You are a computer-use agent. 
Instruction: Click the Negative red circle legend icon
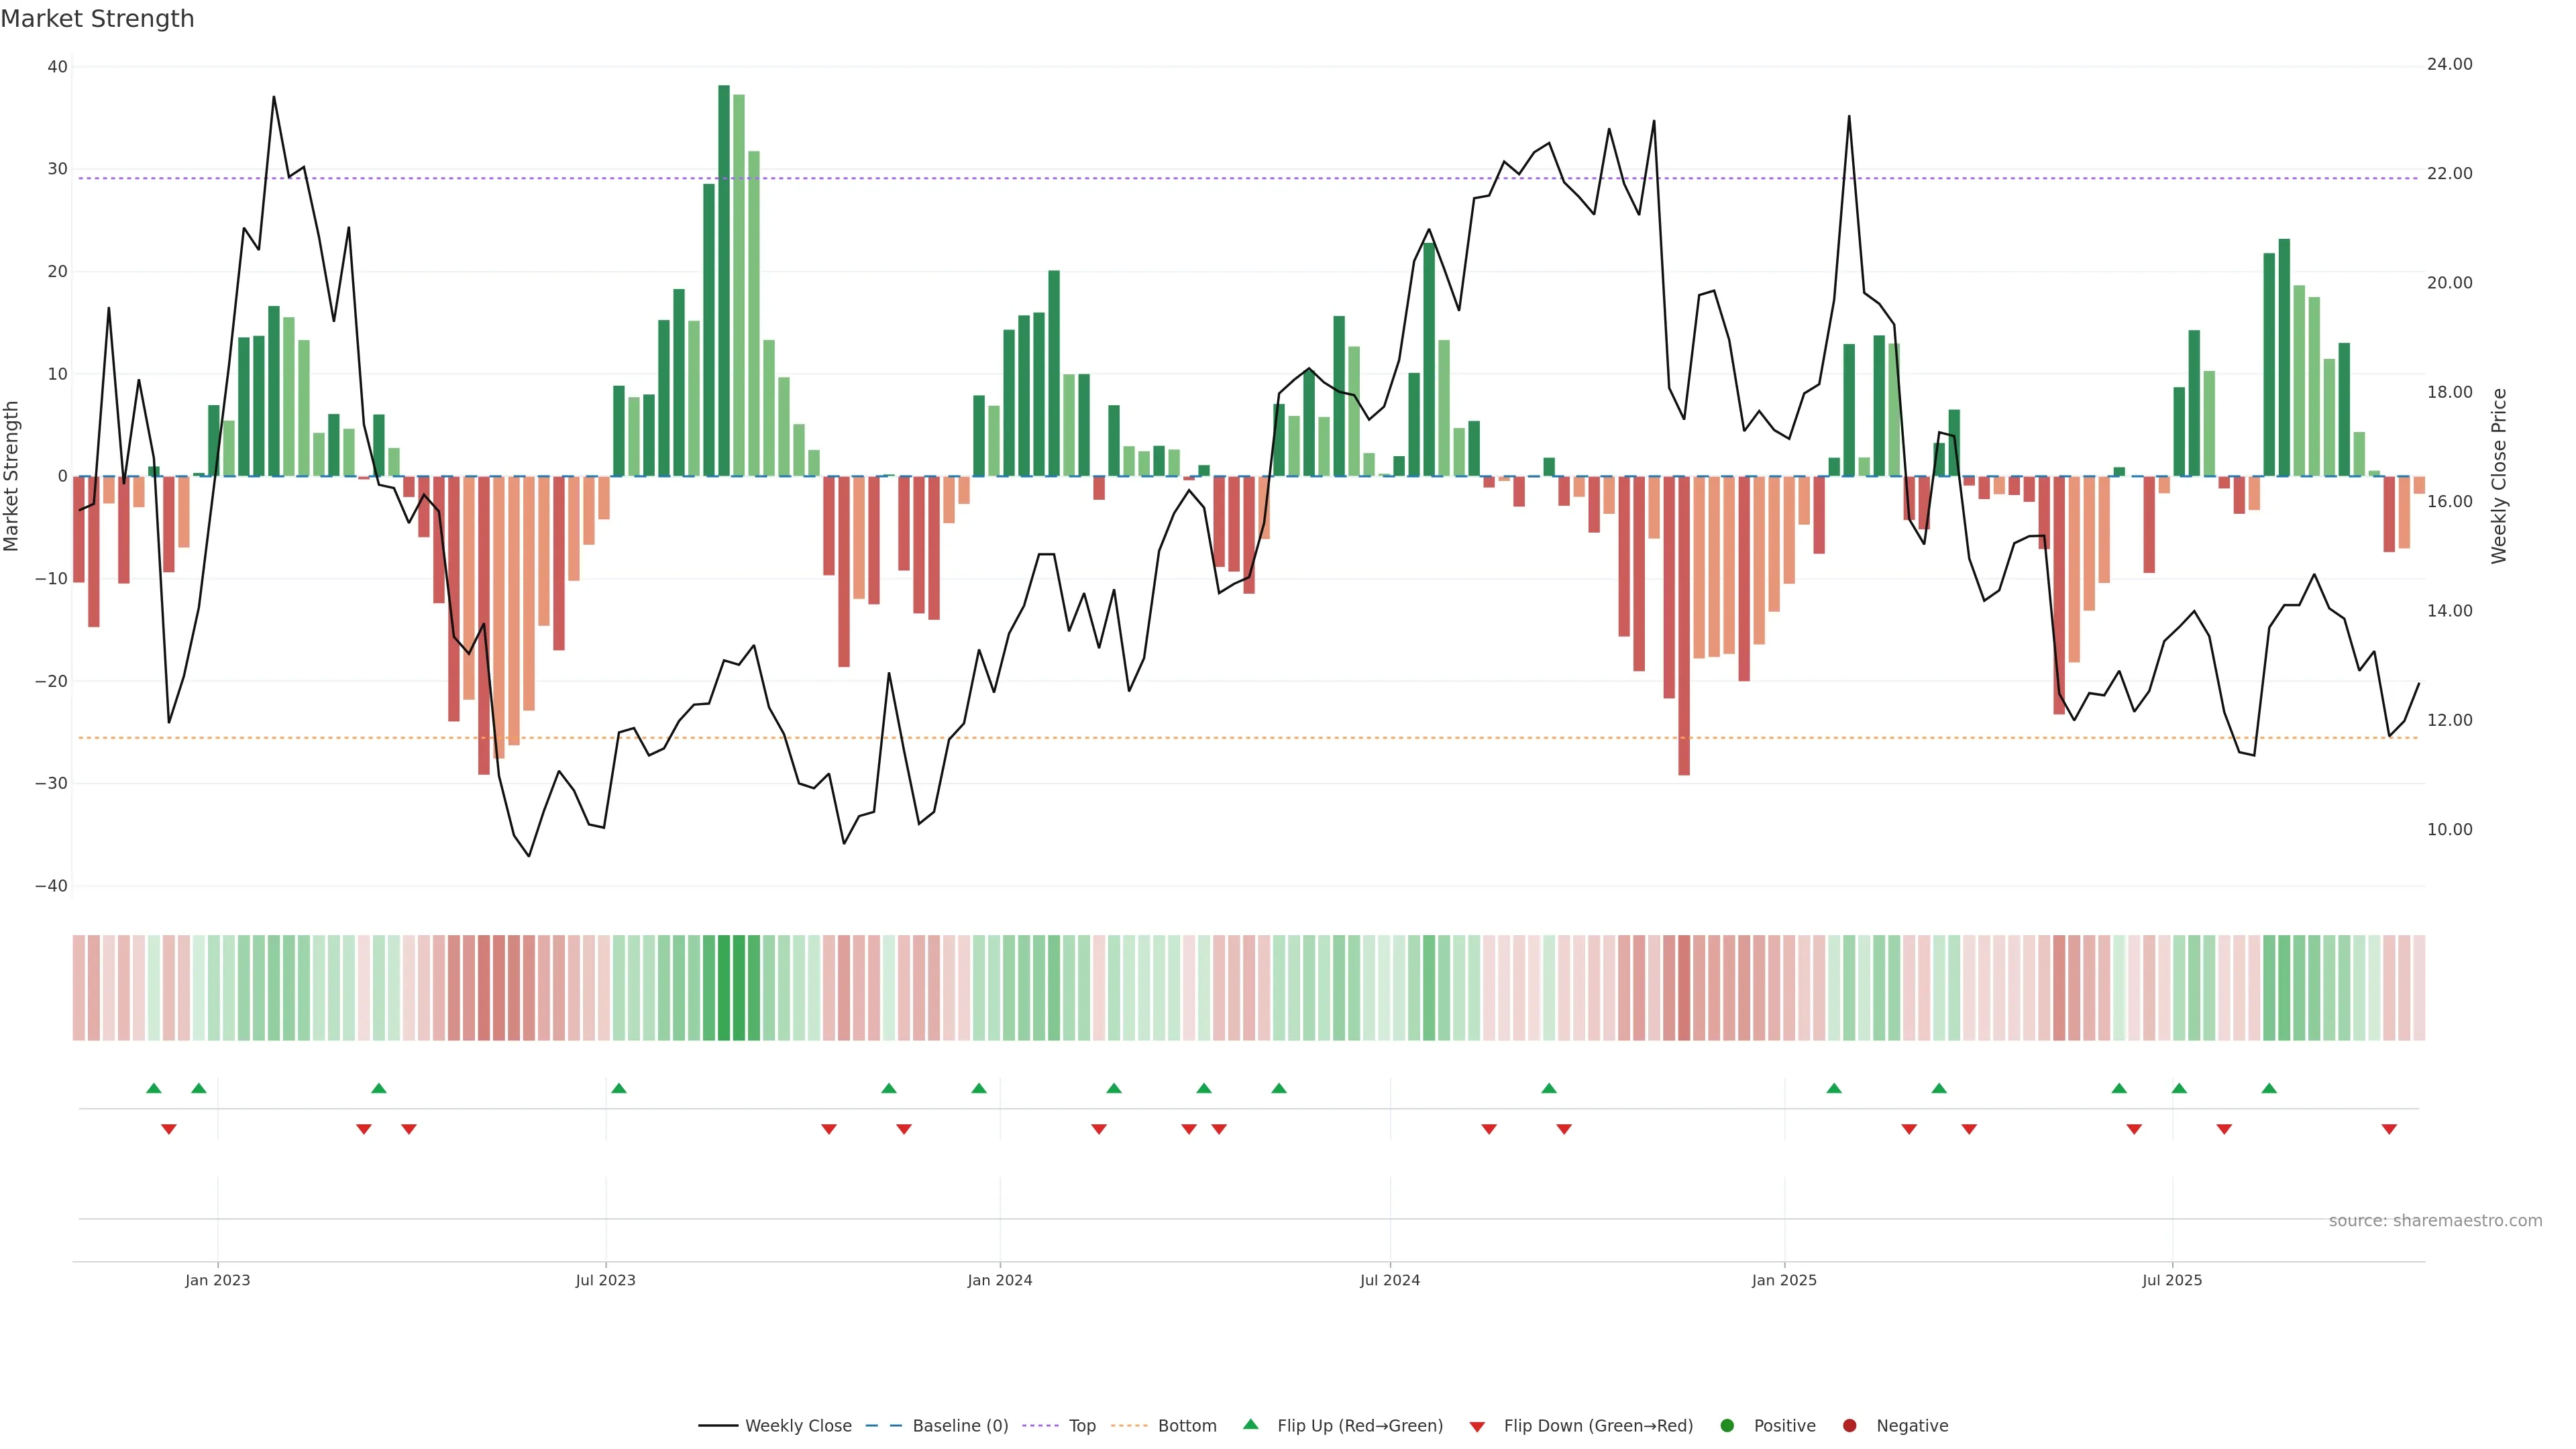pos(1849,1426)
